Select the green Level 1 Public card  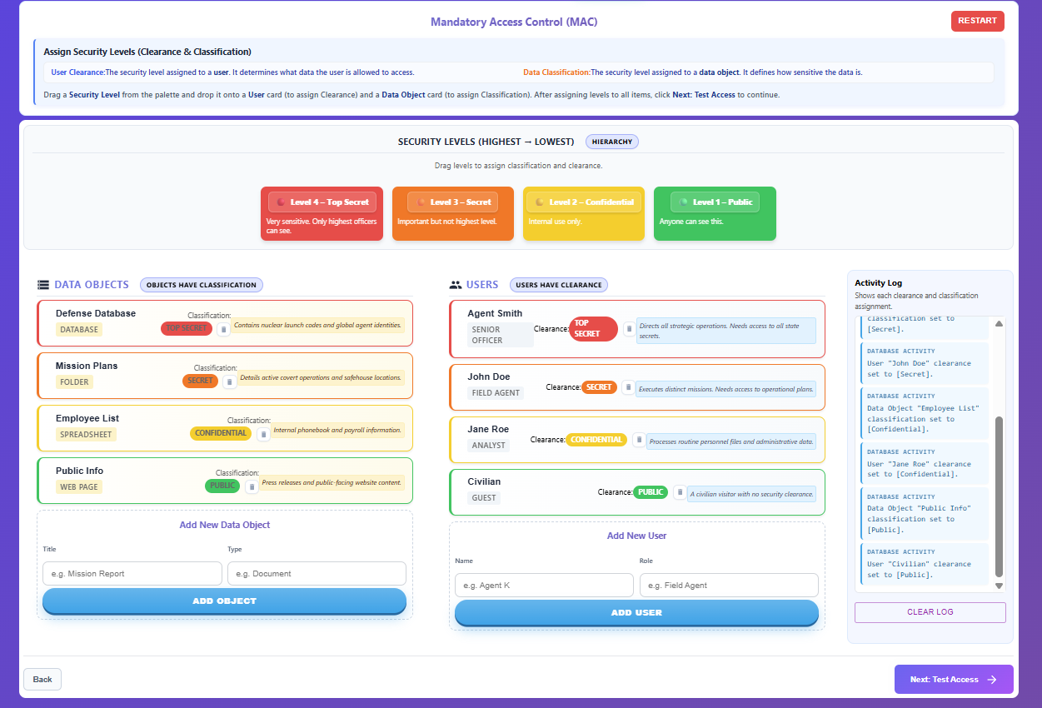pos(714,213)
